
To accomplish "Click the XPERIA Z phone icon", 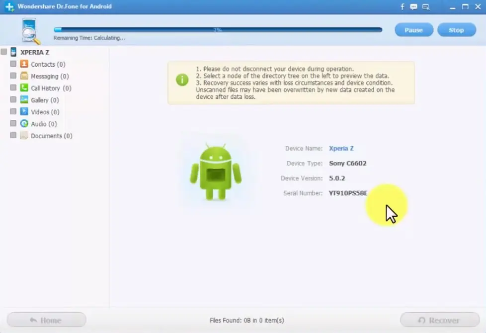I will (x=13, y=52).
